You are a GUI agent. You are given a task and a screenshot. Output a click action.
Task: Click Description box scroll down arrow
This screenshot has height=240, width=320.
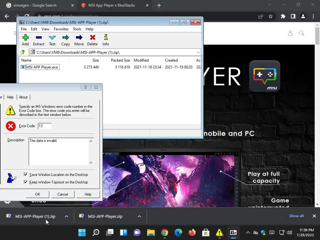[x=91, y=162]
